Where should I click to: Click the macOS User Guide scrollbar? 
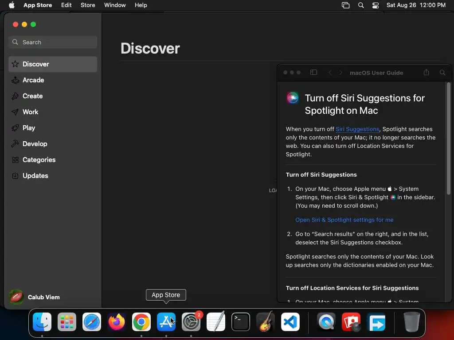pyautogui.click(x=449, y=139)
